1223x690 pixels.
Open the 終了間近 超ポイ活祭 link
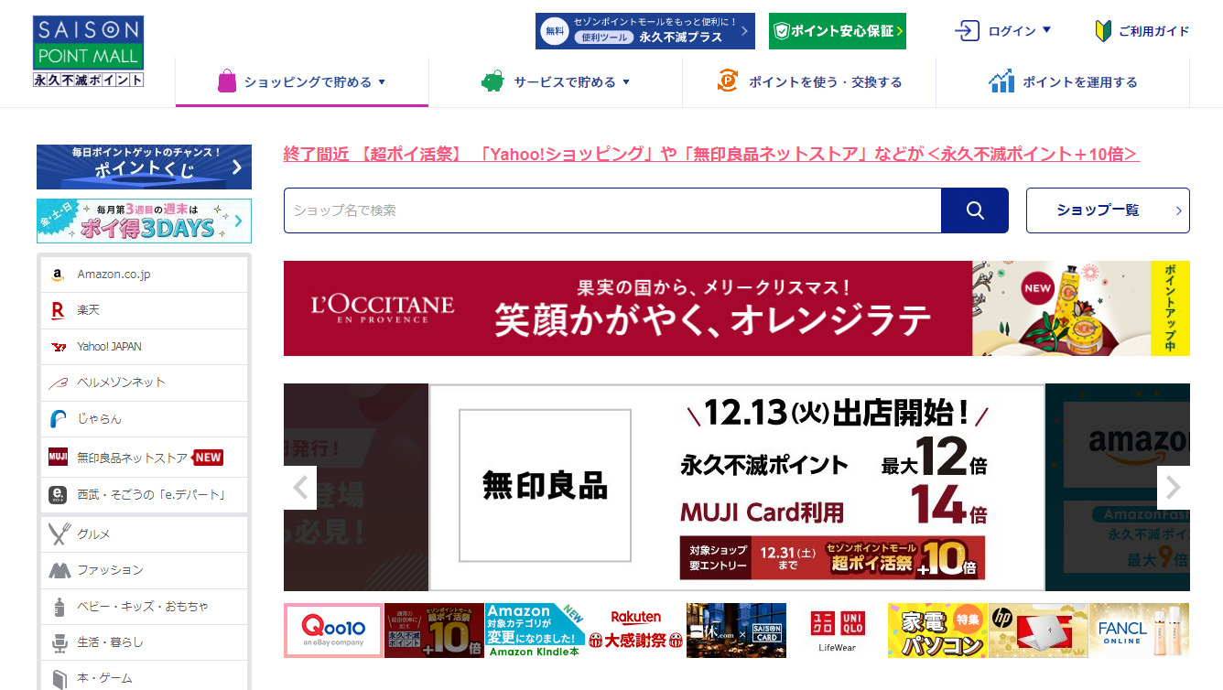[x=711, y=154]
